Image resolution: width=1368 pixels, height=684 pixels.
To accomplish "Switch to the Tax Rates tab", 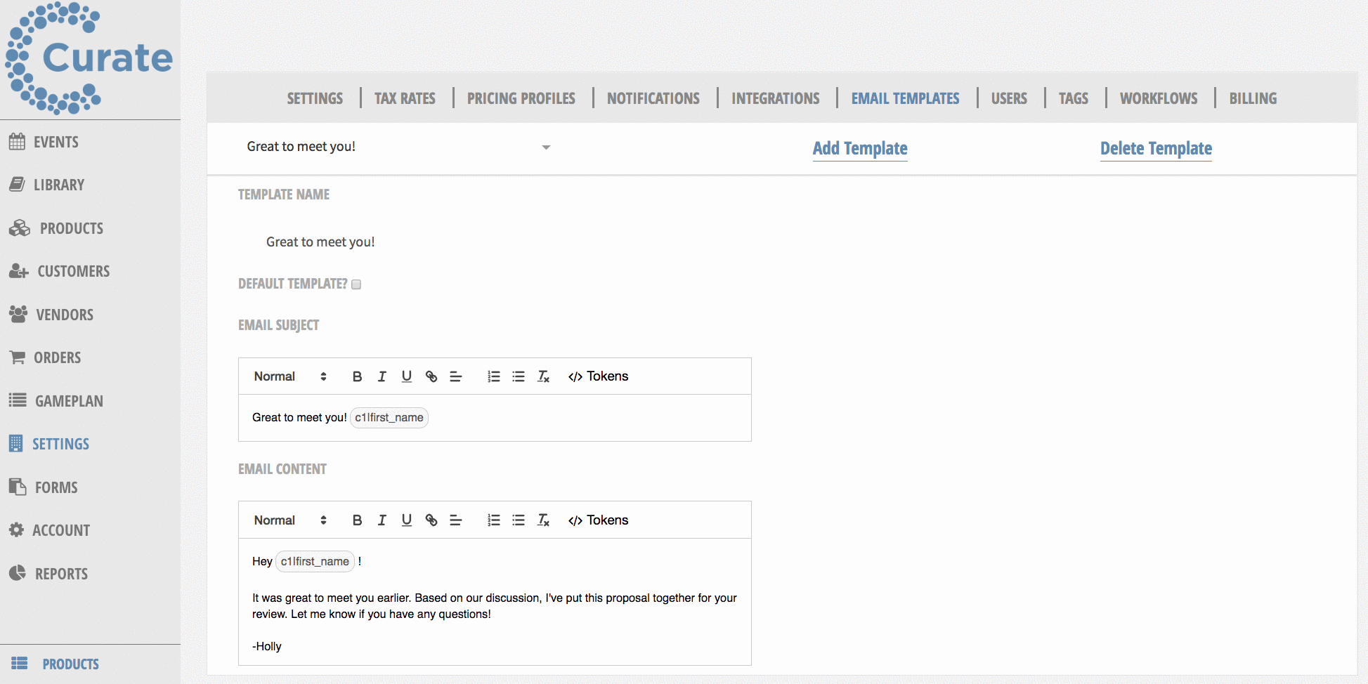I will pyautogui.click(x=405, y=98).
